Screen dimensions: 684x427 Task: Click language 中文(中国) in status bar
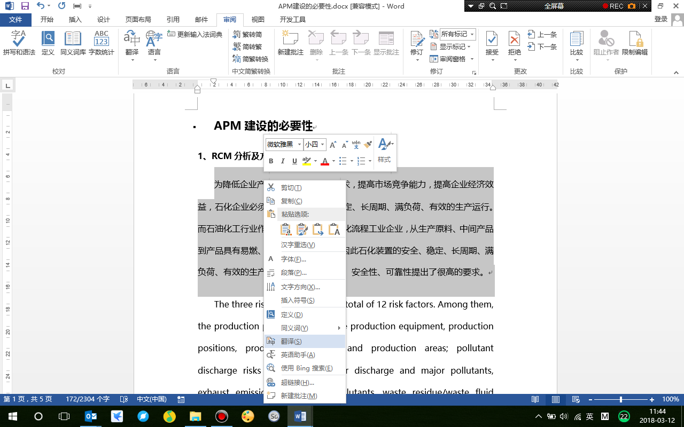152,399
